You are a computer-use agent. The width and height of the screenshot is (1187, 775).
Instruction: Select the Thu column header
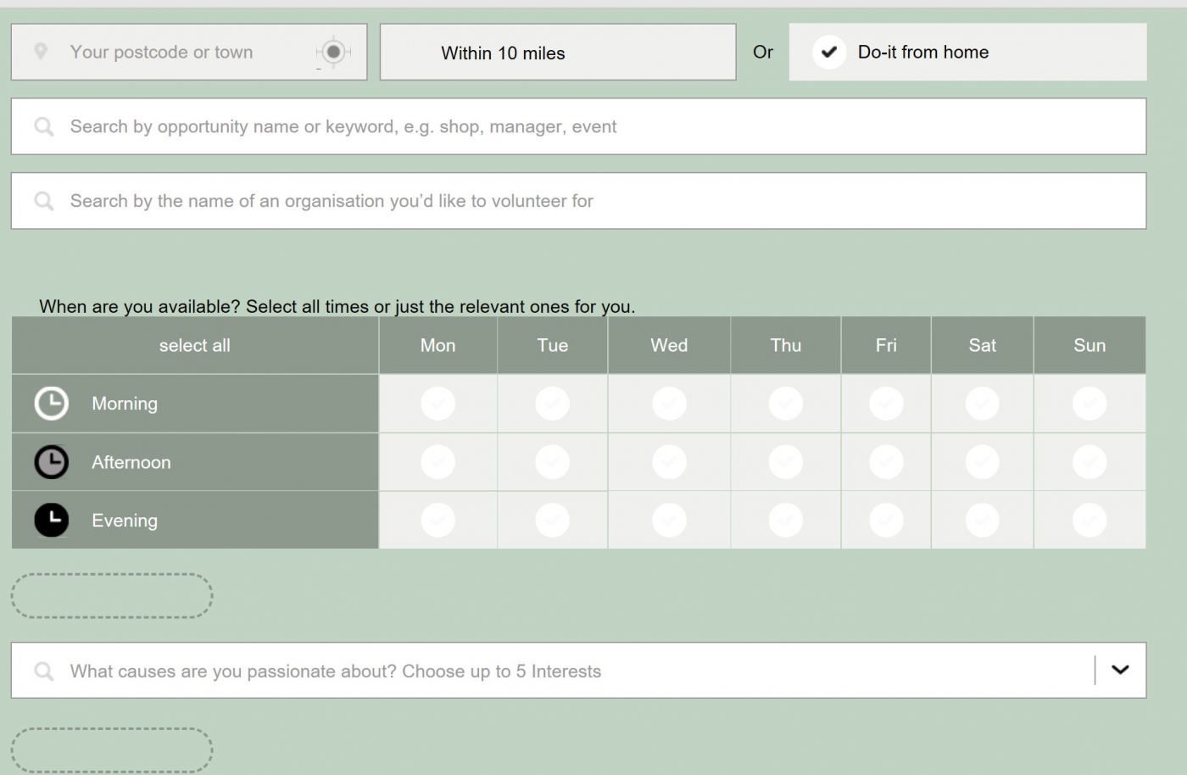click(x=786, y=345)
